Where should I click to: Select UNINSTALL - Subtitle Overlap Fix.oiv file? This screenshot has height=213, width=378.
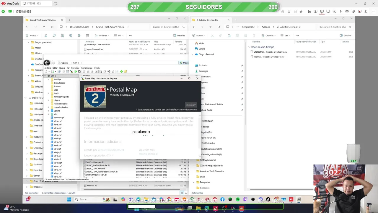[x=270, y=52]
